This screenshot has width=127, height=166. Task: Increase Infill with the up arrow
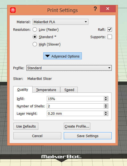[106, 98]
